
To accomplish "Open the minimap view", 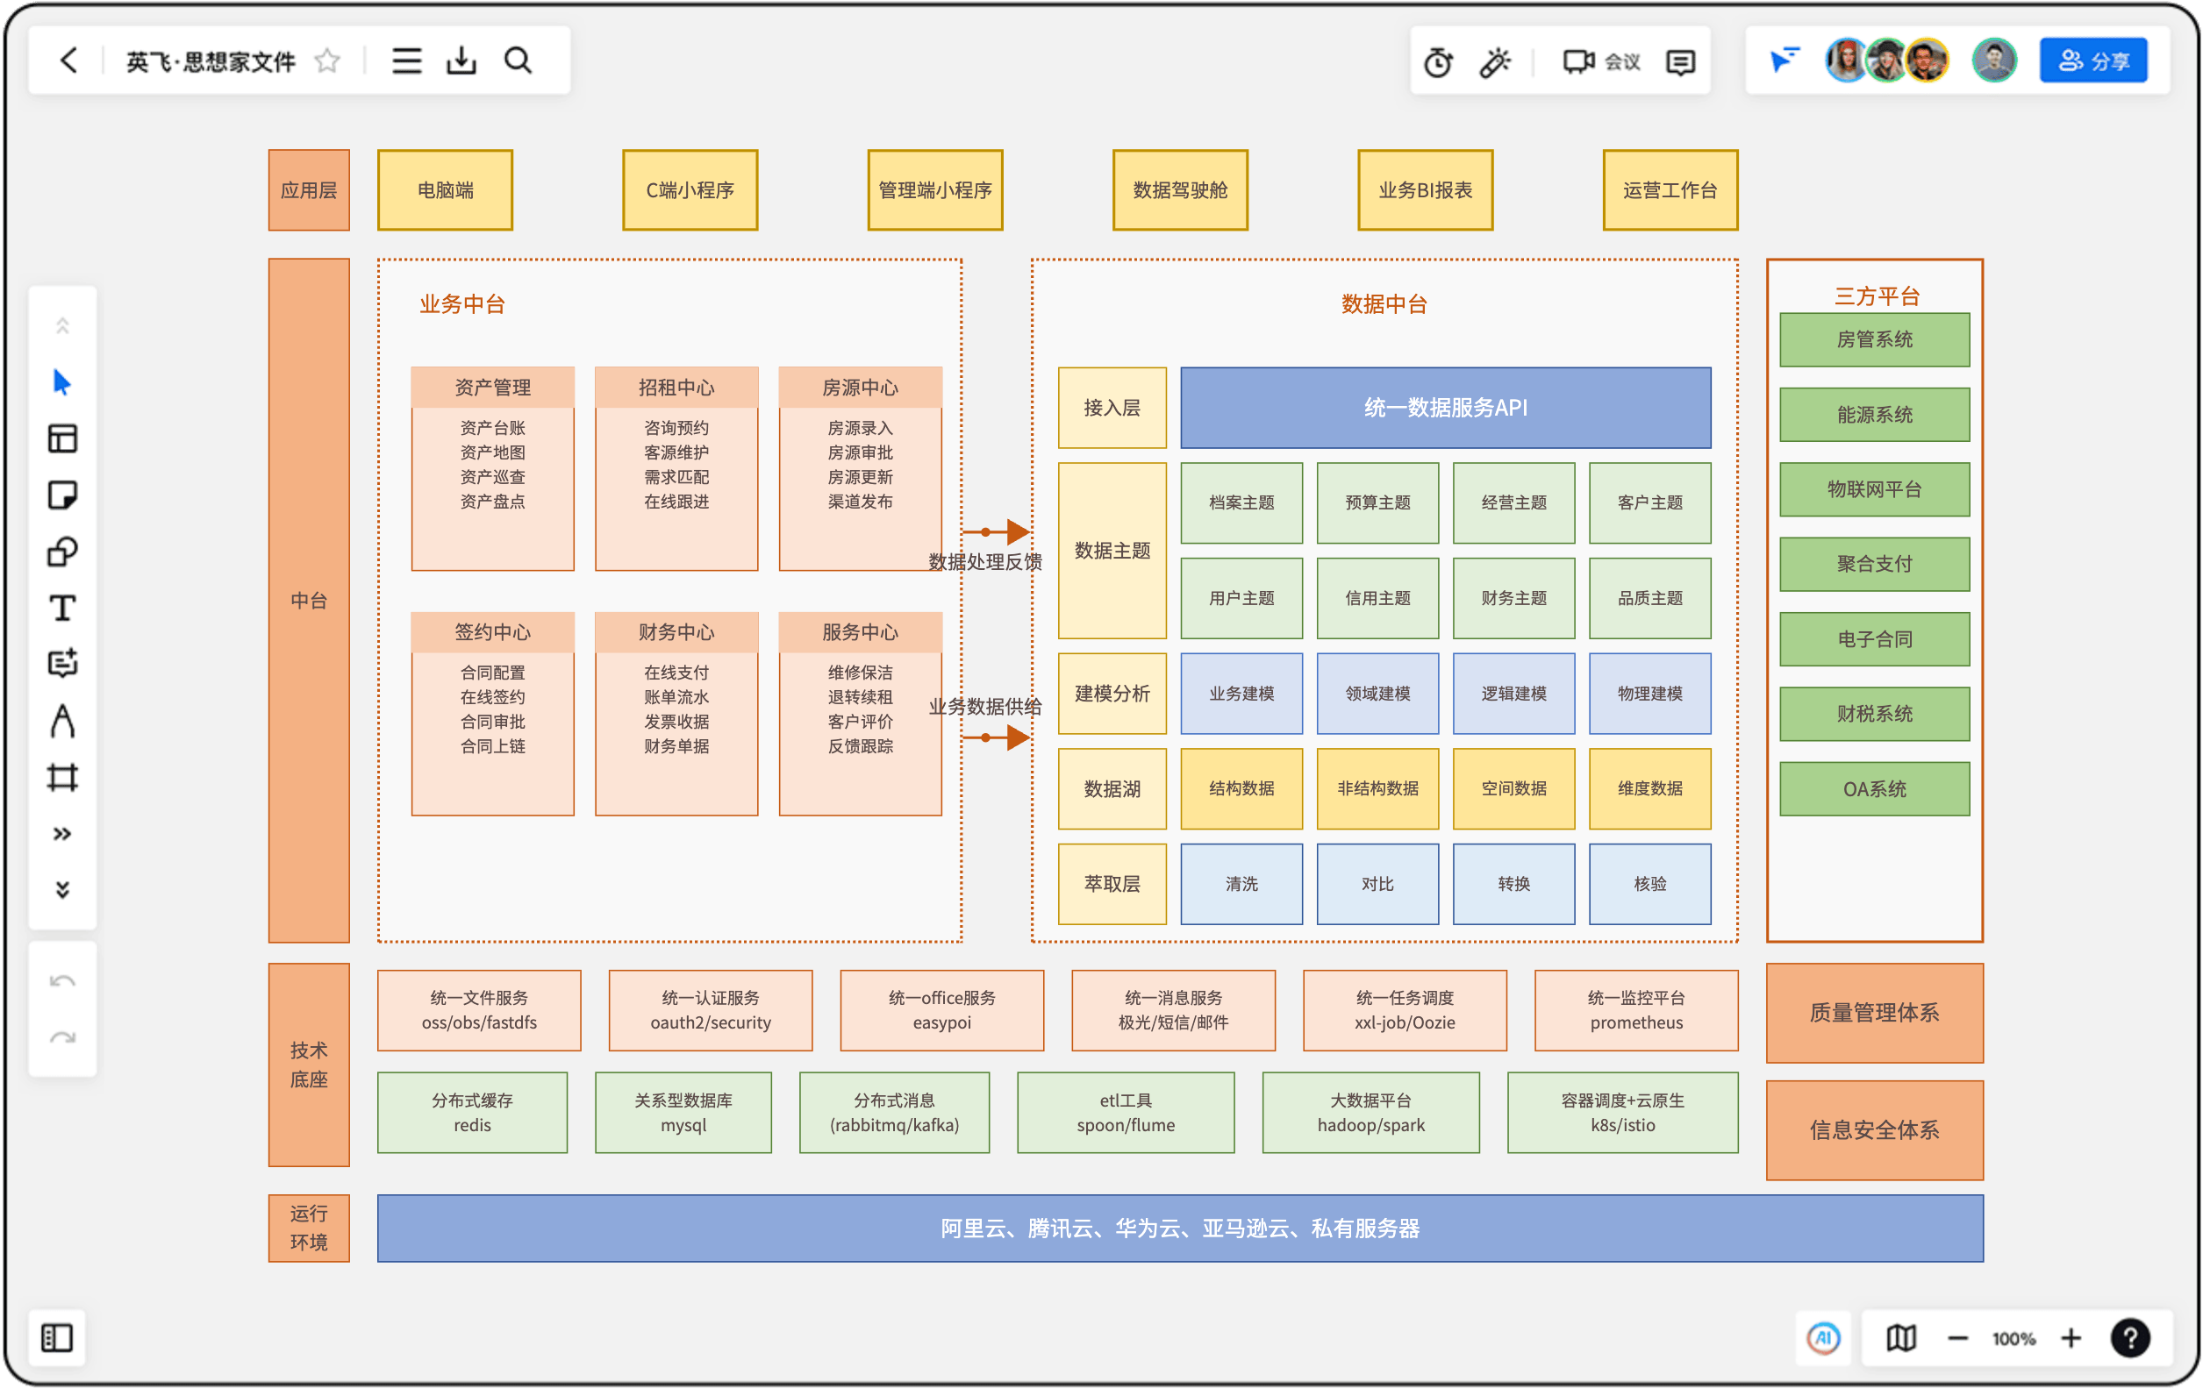I will [x=1901, y=1338].
